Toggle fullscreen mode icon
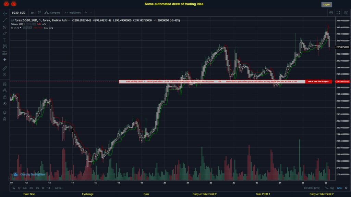The height and width of the screenshot is (197, 351). pyautogui.click(x=338, y=13)
